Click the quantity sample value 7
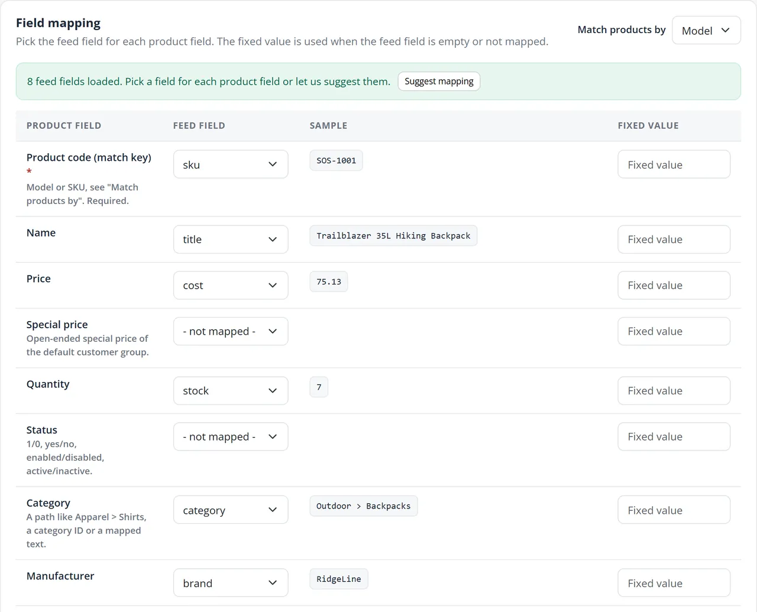This screenshot has height=612, width=757. coord(319,387)
